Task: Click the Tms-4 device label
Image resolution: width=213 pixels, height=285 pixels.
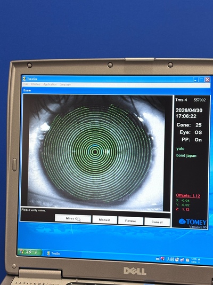Action: tap(181, 100)
